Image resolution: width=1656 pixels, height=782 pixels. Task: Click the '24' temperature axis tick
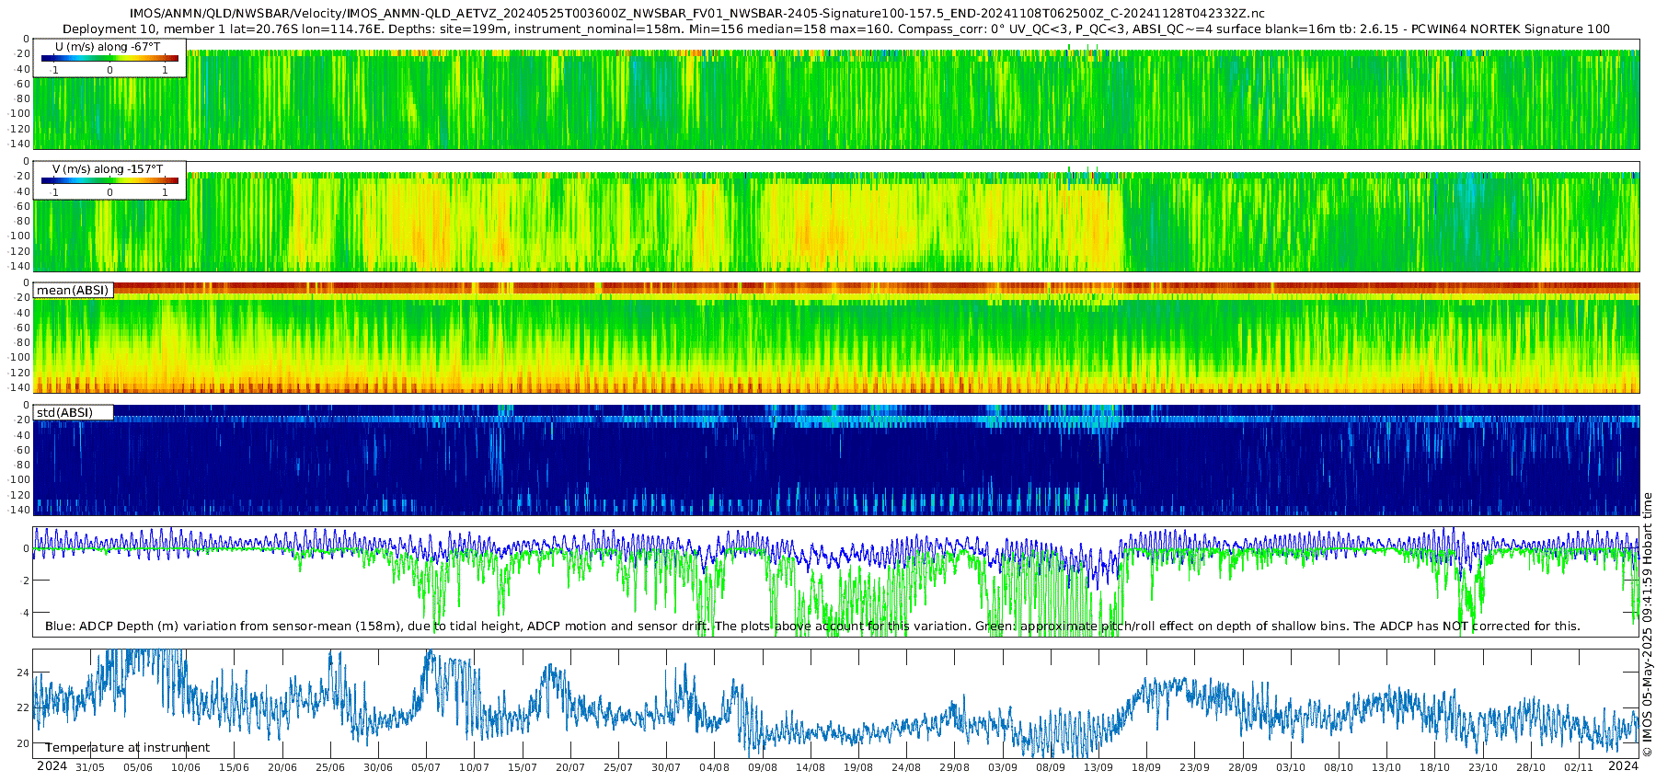pos(22,673)
